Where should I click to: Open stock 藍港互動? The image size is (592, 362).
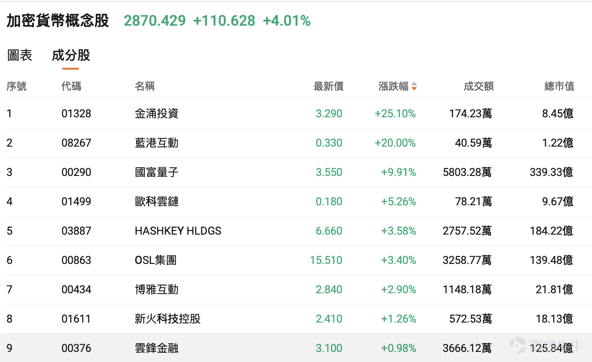click(157, 143)
